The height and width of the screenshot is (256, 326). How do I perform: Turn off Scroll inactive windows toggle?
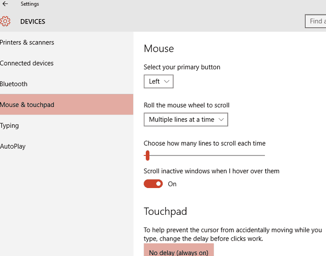tap(153, 184)
